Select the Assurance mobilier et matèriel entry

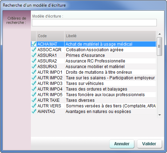pyautogui.click(x=94, y=67)
